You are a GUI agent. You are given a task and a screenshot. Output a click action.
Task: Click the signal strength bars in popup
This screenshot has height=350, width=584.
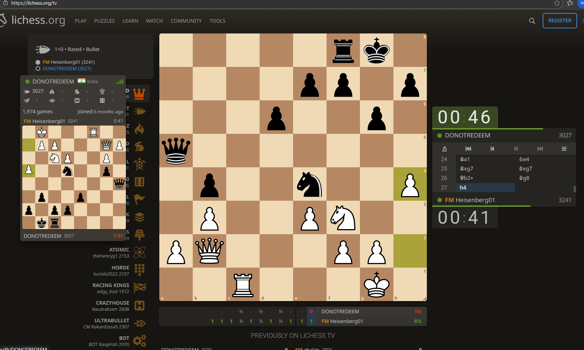(120, 82)
